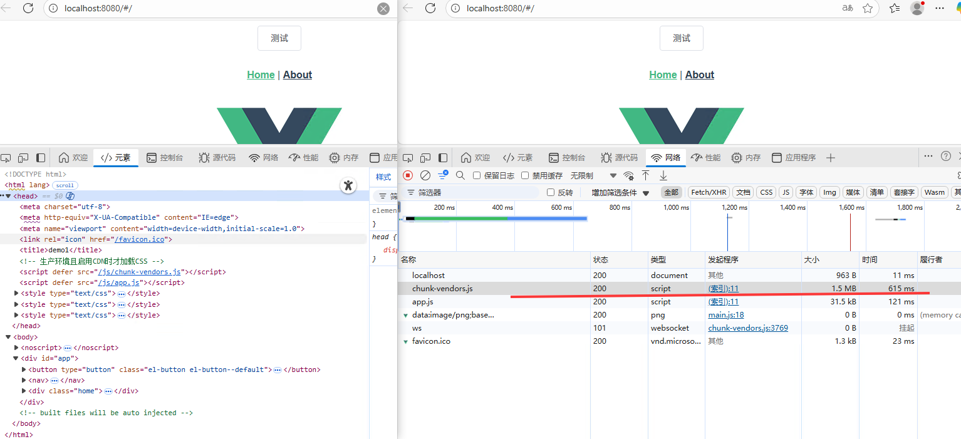This screenshot has height=439, width=961.
Task: Toggle the network filter bar icon
Action: (443, 175)
